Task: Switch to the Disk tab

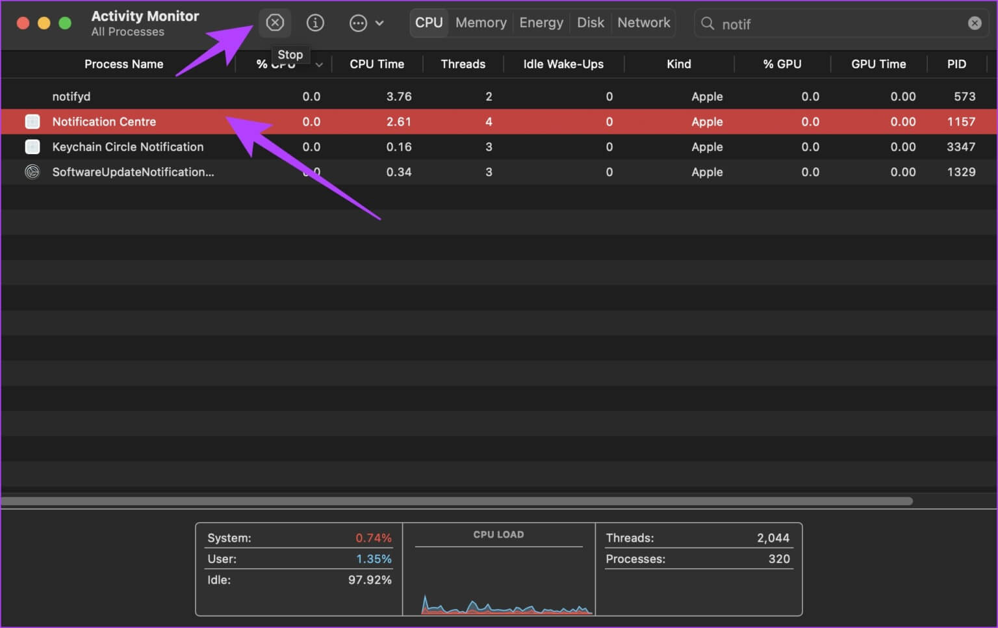Action: click(591, 23)
